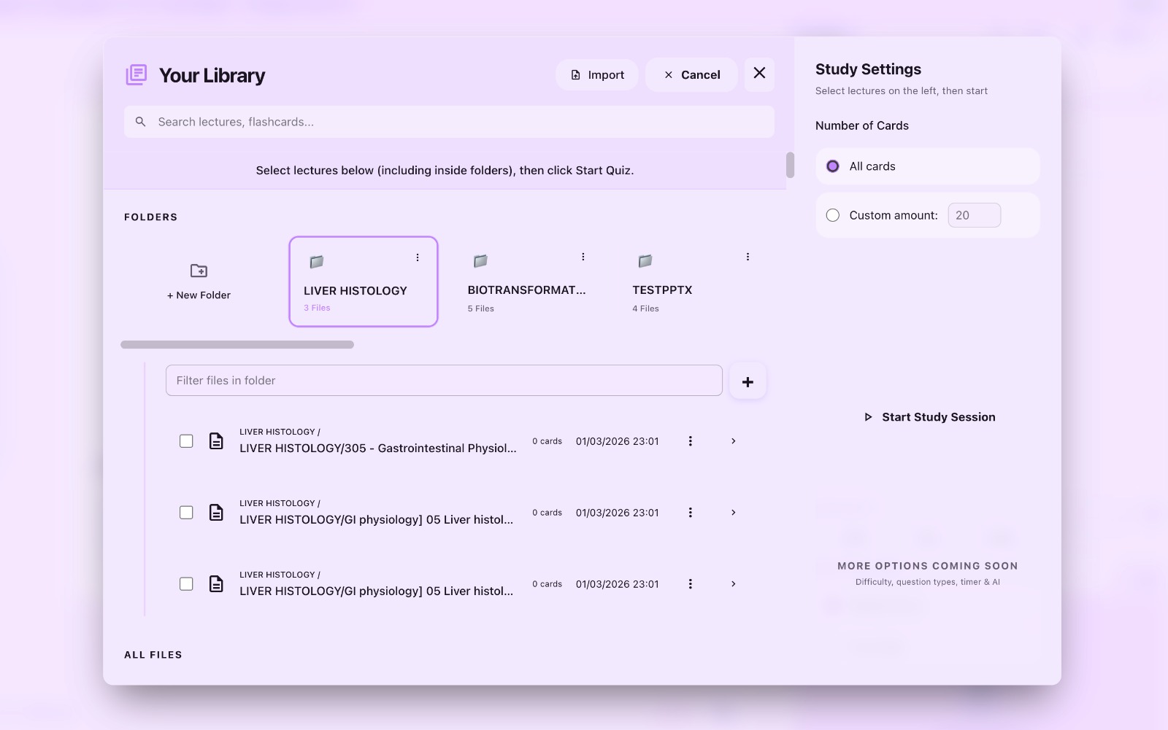Image resolution: width=1168 pixels, height=730 pixels.
Task: Open options for the 305 Gastrointestinal Physiol file
Action: pyautogui.click(x=690, y=441)
